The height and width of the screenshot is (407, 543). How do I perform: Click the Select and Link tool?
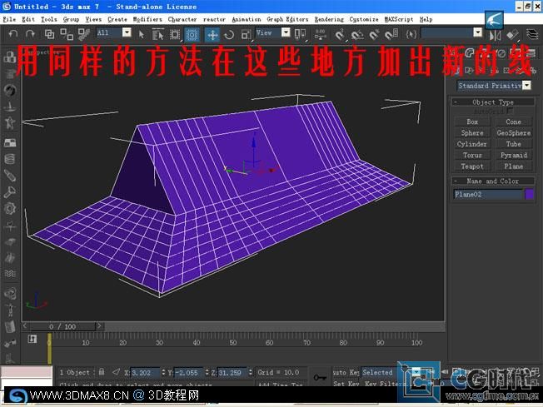click(49, 33)
